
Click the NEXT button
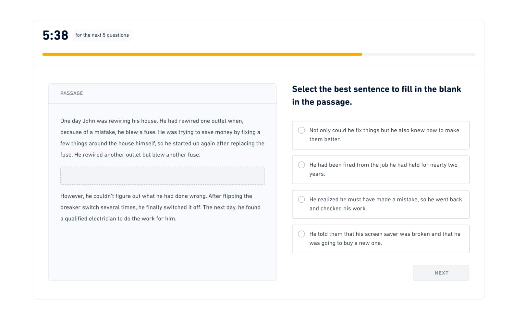pyautogui.click(x=441, y=273)
